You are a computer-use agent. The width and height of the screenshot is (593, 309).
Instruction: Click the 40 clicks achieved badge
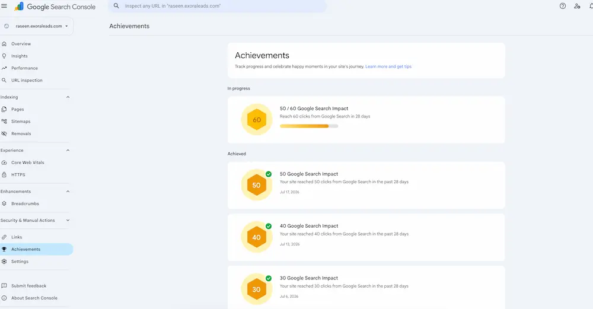[257, 237]
